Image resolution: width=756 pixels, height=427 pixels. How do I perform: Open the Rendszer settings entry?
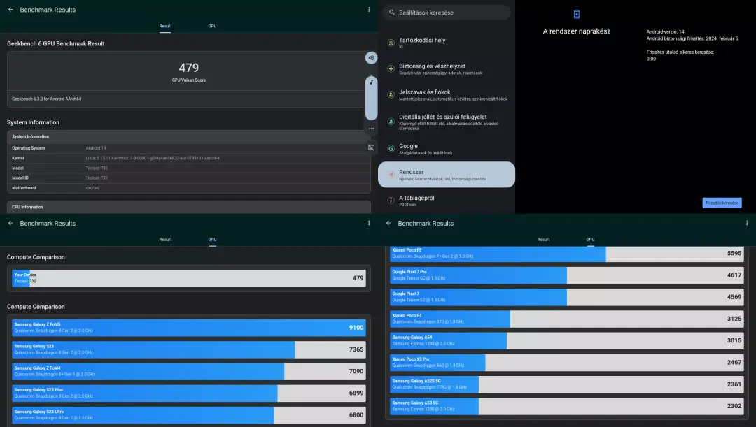tap(447, 174)
